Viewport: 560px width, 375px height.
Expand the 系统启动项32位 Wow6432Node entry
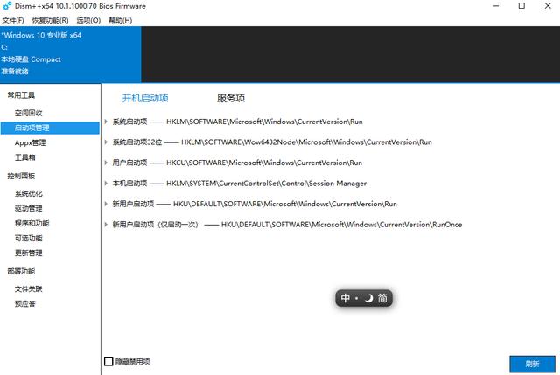tap(107, 142)
